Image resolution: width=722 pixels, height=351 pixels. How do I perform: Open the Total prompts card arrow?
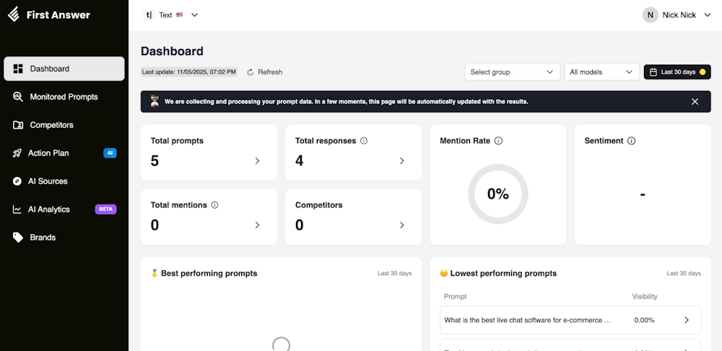coord(257,161)
